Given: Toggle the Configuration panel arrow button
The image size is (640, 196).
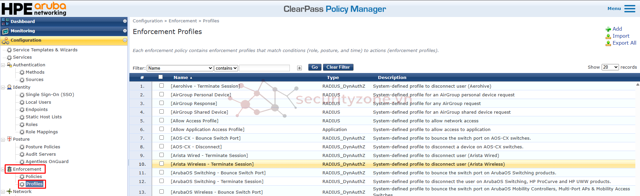Looking at the screenshot, I should (x=125, y=40).
